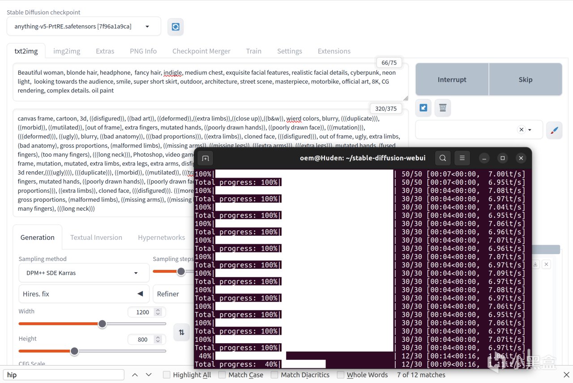573x383 pixels.
Task: Click the Skip button
Action: [526, 80]
